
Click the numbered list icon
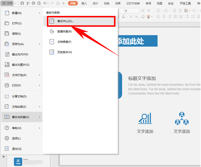pos(166,11)
